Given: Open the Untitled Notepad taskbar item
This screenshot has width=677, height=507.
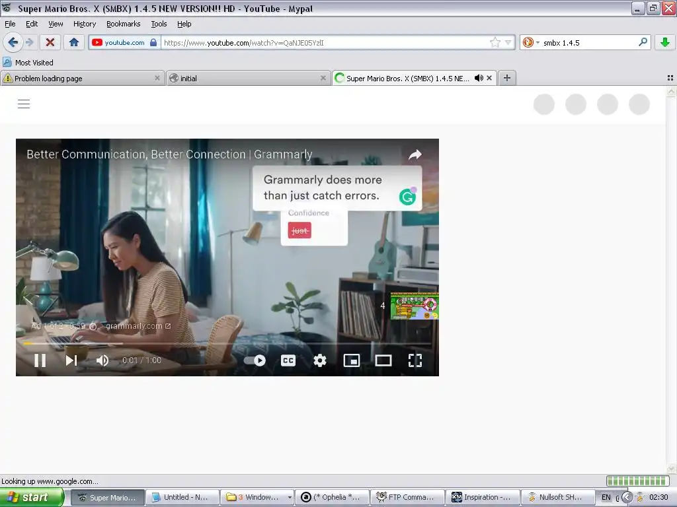Looking at the screenshot, I should pyautogui.click(x=182, y=497).
